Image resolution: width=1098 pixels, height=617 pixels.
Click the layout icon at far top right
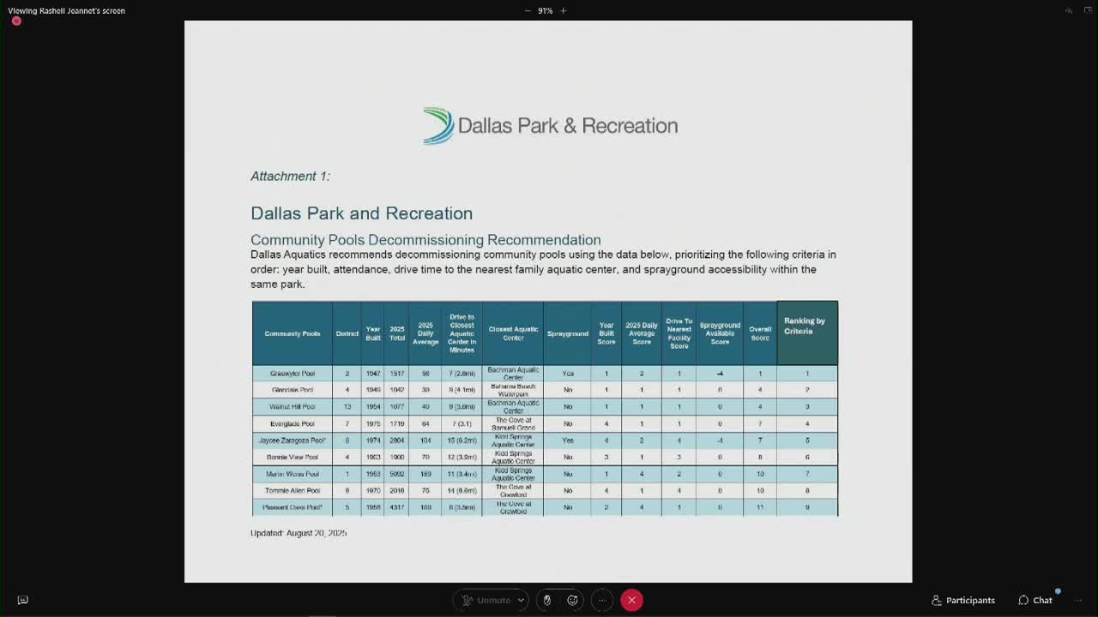[1088, 10]
